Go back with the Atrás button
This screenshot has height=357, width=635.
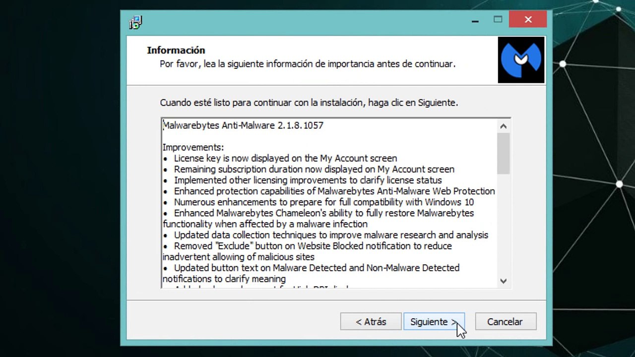pos(371,322)
